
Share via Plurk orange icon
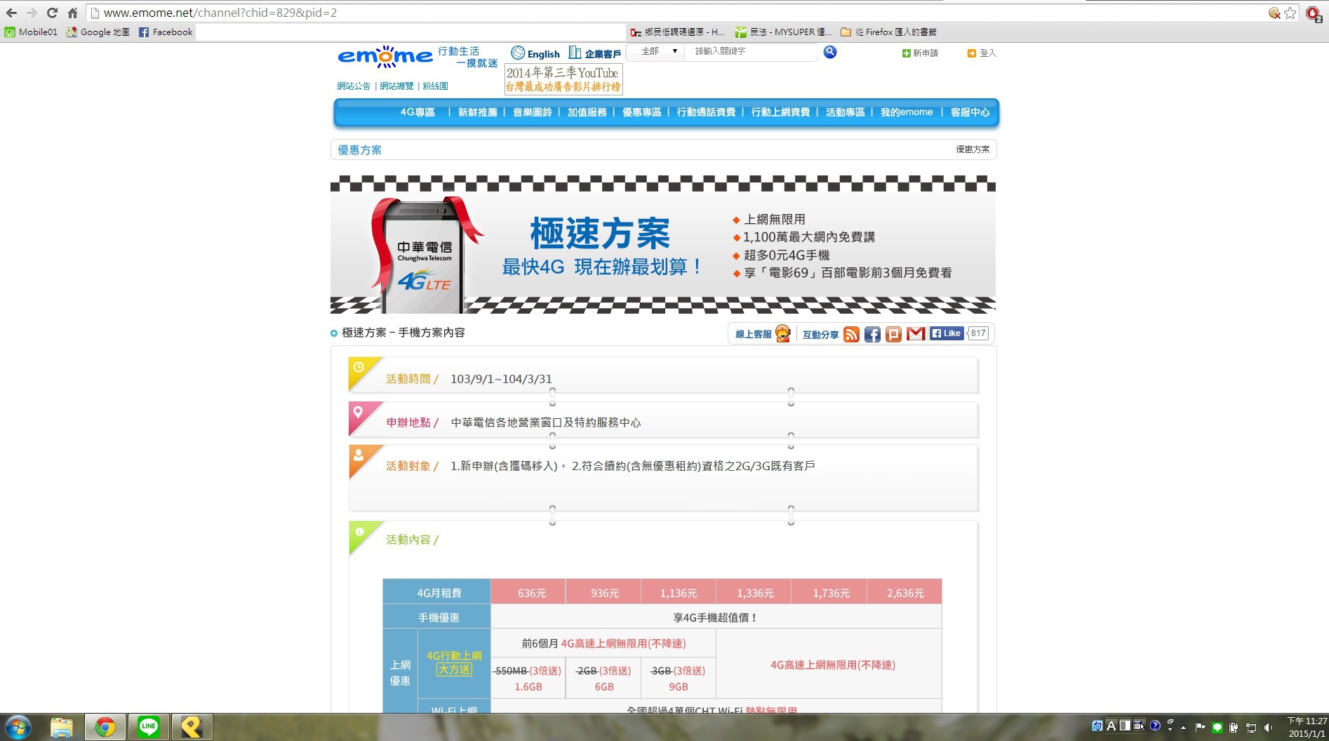[x=893, y=334]
